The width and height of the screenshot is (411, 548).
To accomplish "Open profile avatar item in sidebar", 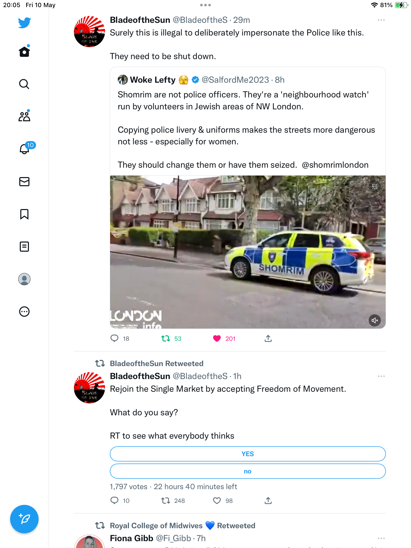I will point(24,279).
